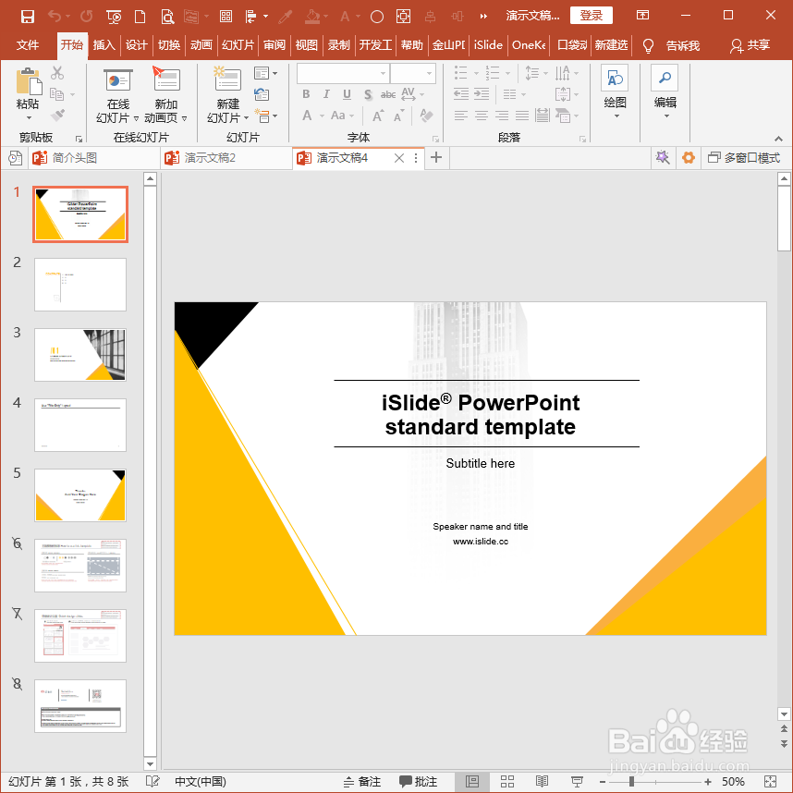Expand the bullets list dropdown
Image resolution: width=793 pixels, height=793 pixels.
476,73
